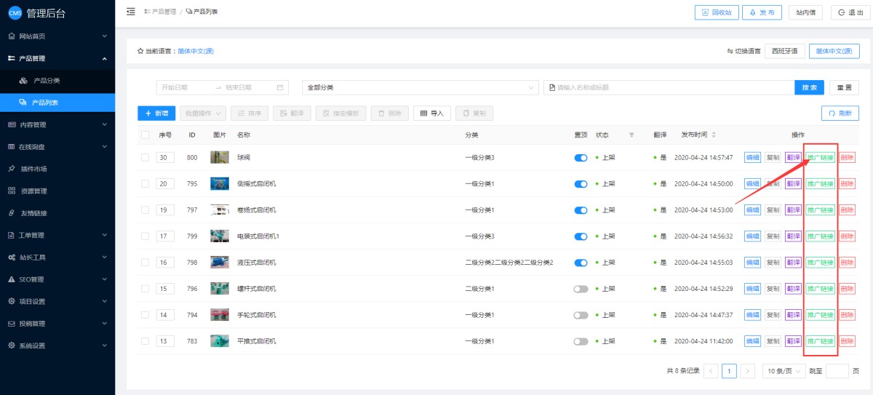Open the 回收站 recycle bin
Image resolution: width=873 pixels, height=395 pixels.
[x=717, y=12]
